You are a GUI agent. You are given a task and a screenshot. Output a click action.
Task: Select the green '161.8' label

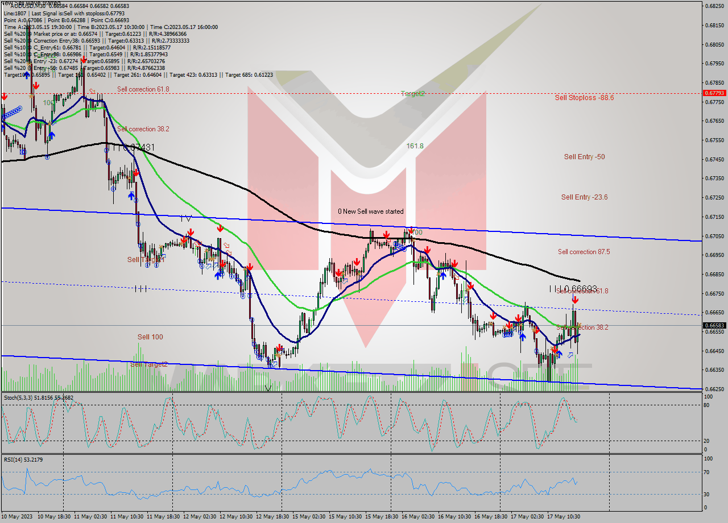(415, 146)
